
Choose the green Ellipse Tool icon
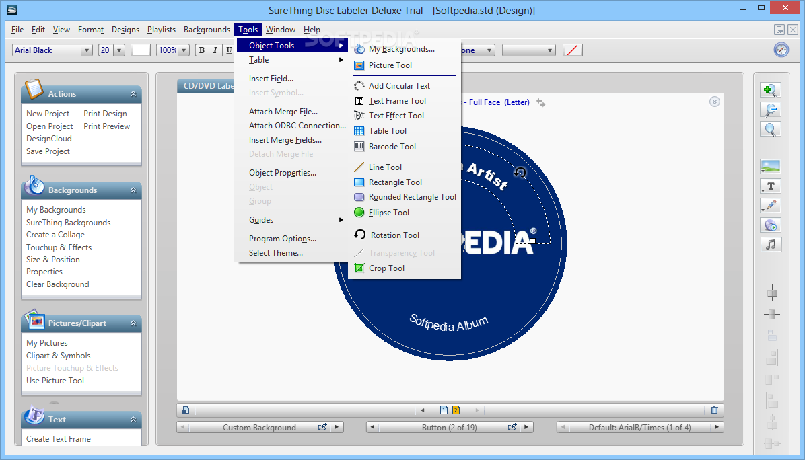[x=359, y=213]
